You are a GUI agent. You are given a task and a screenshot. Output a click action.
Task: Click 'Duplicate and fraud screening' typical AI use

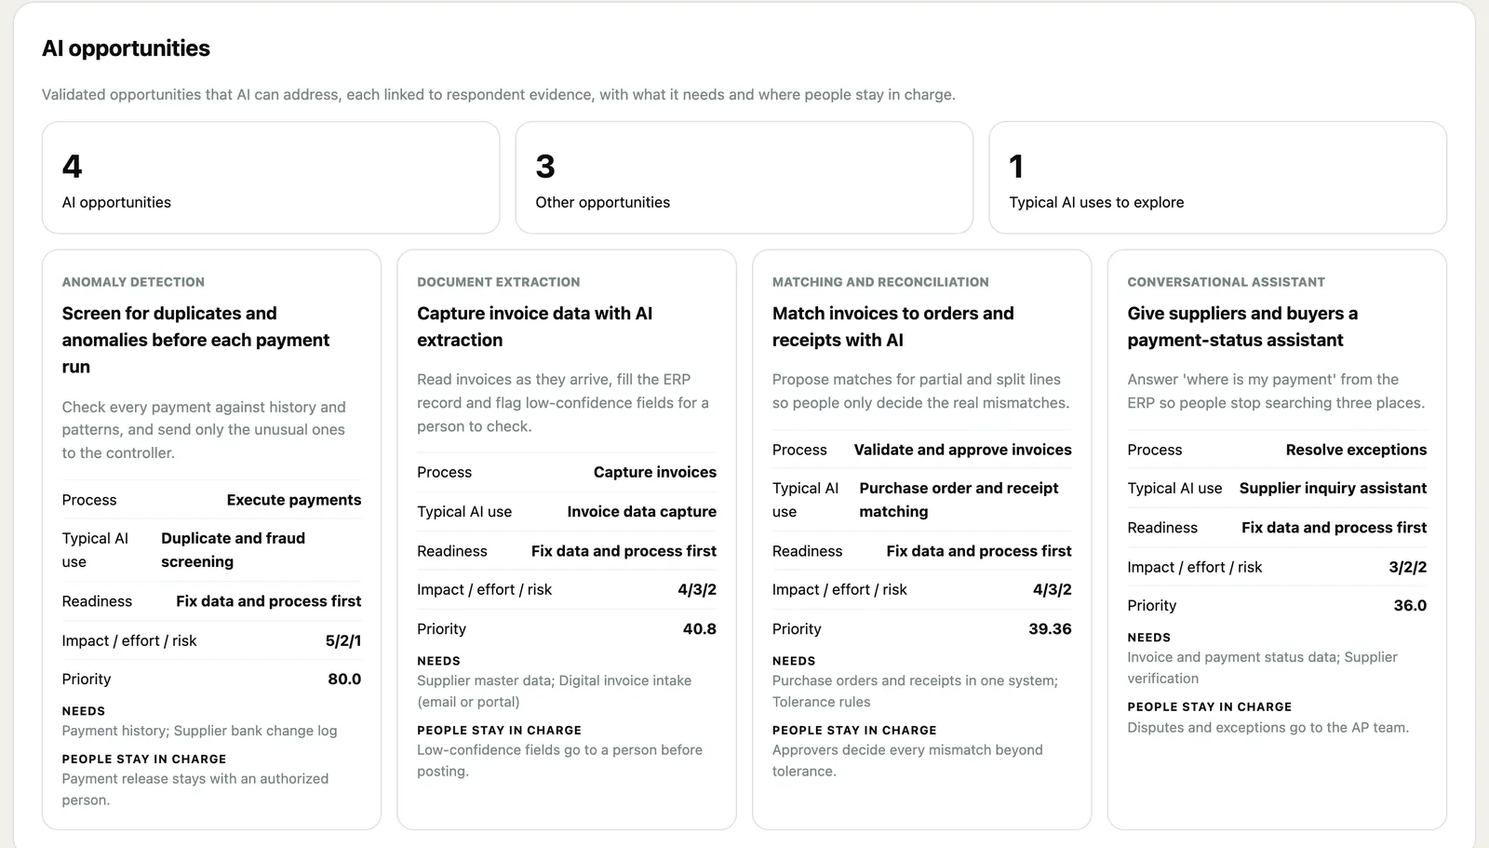[233, 550]
